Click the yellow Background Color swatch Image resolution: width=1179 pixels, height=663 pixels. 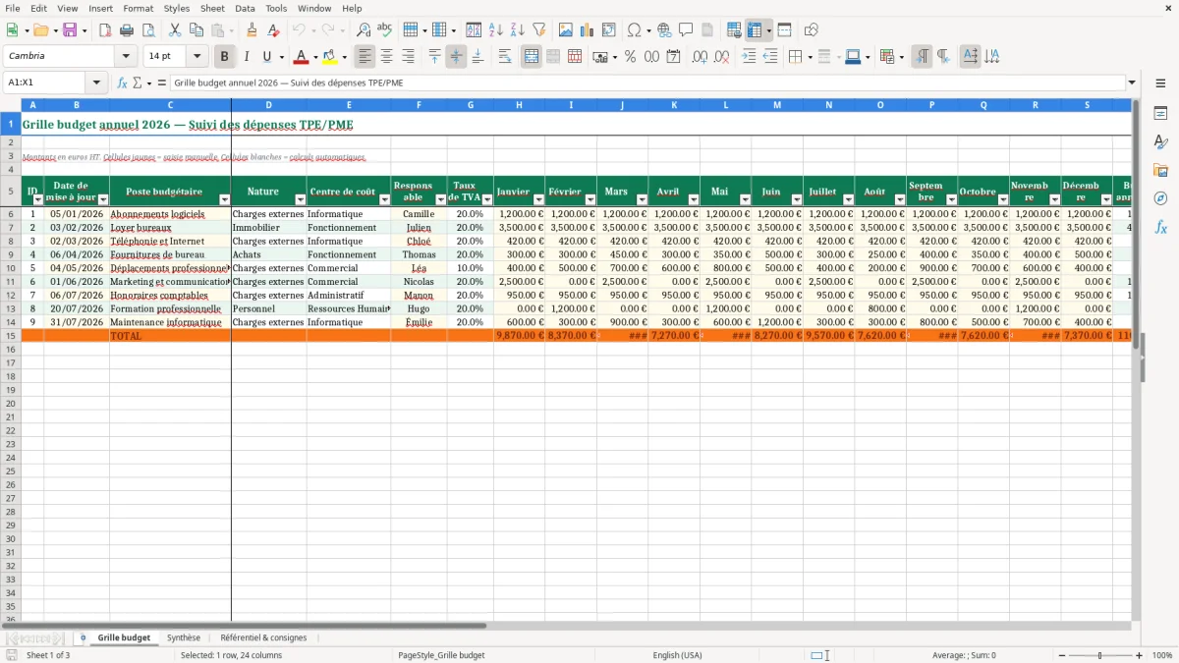pyautogui.click(x=329, y=57)
